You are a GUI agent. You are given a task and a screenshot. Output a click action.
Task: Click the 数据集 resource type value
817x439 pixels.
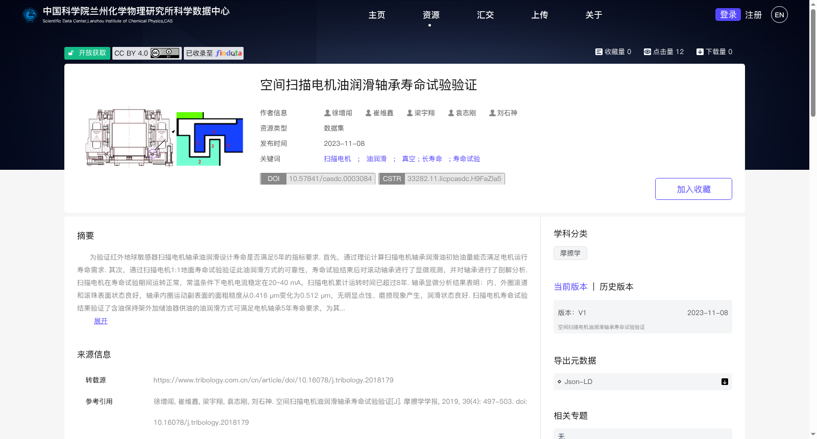click(334, 128)
